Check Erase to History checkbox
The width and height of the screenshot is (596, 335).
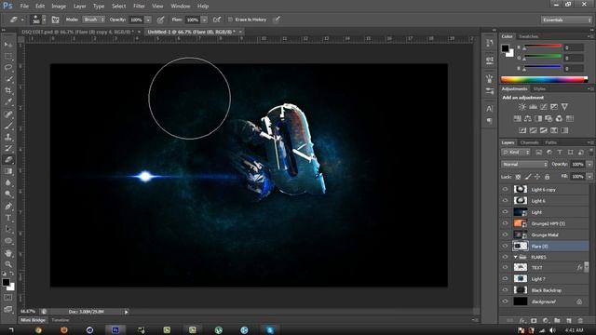coord(230,20)
